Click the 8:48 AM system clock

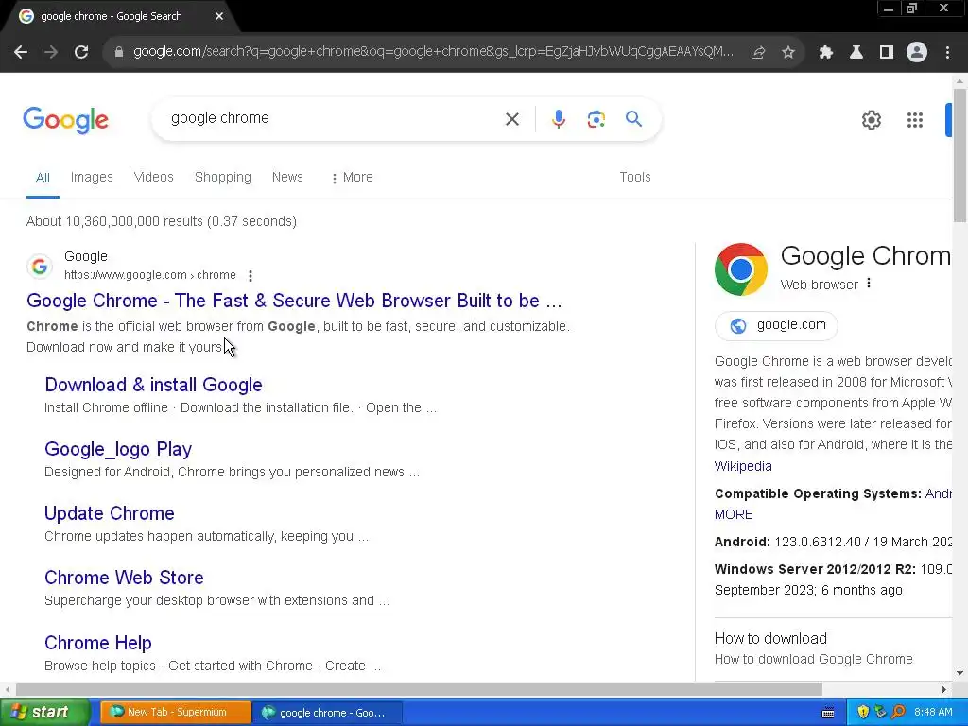933,713
